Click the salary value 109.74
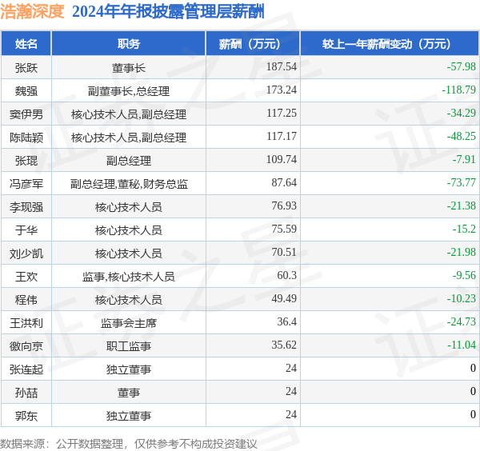 click(x=282, y=159)
